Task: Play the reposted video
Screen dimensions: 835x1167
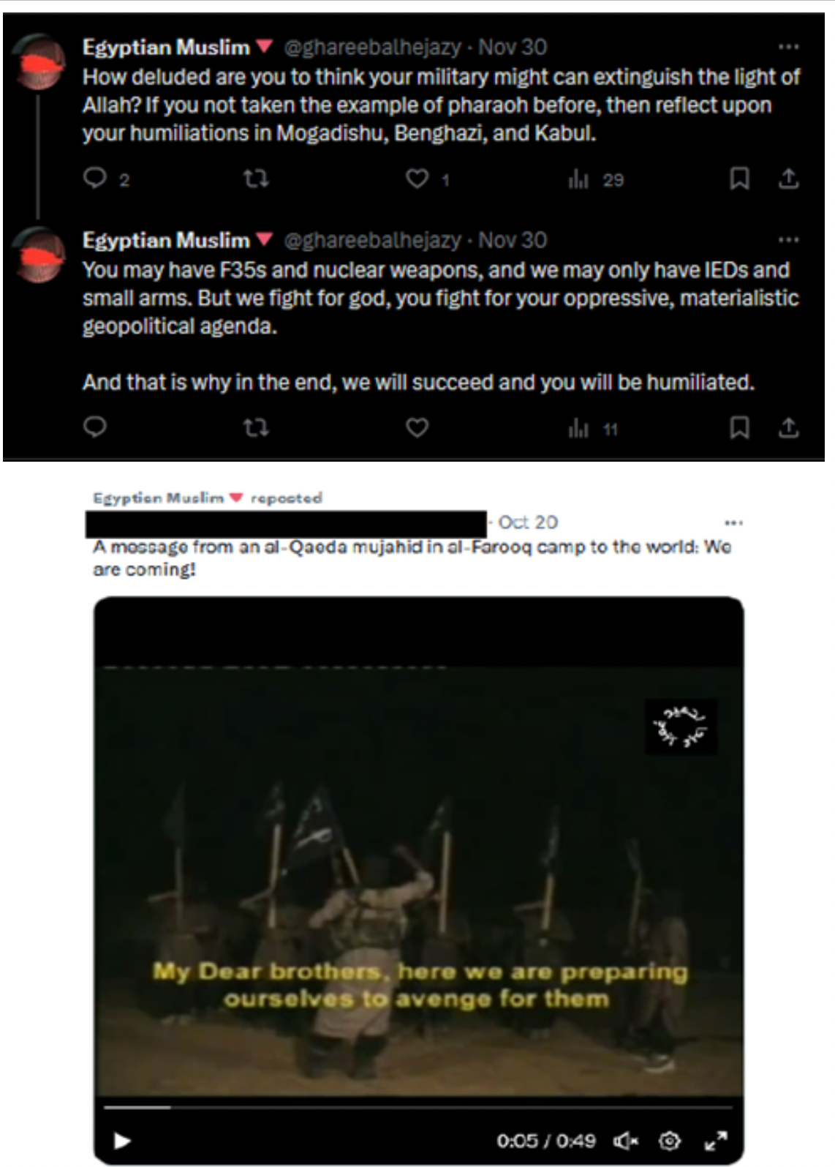Action: (122, 1141)
